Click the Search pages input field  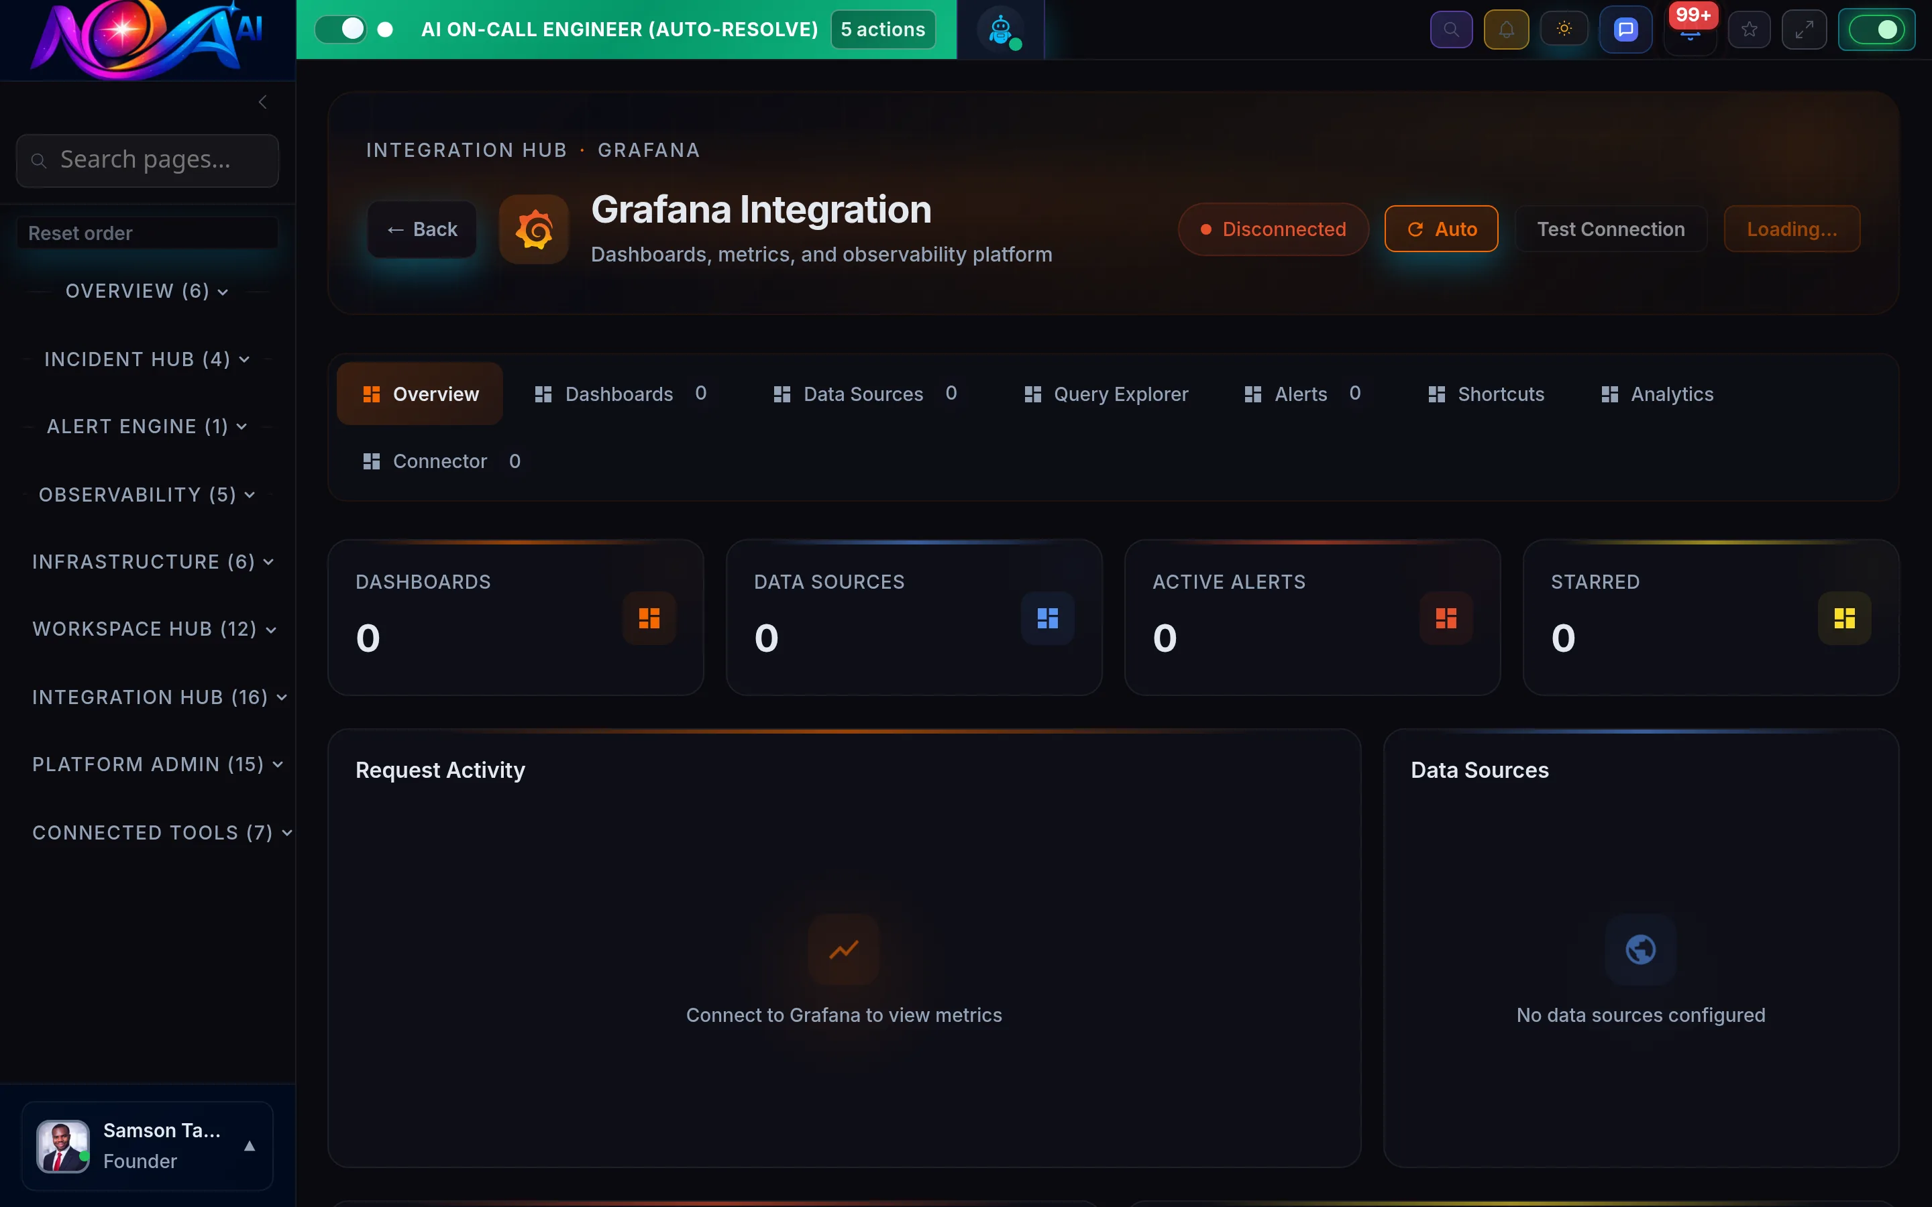point(147,160)
